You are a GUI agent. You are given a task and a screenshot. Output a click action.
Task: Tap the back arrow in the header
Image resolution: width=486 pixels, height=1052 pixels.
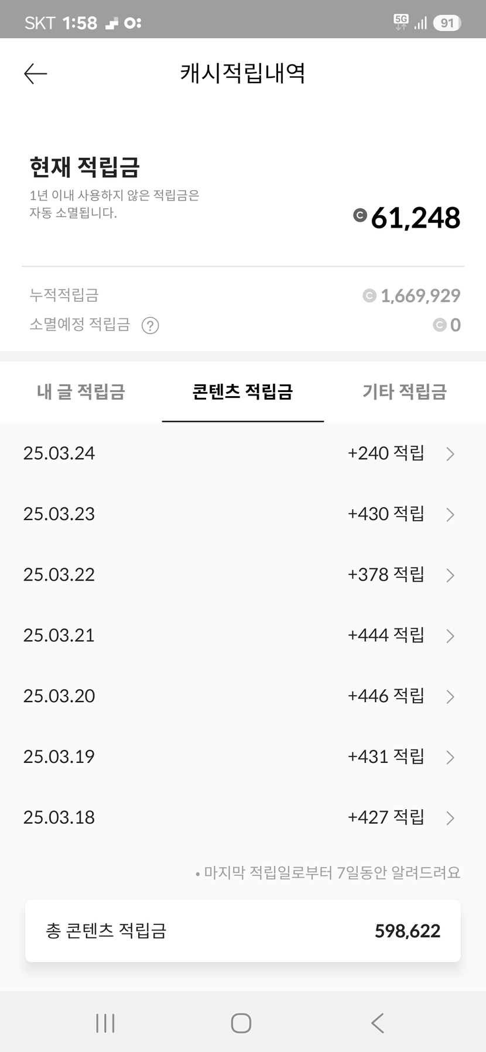coord(36,74)
